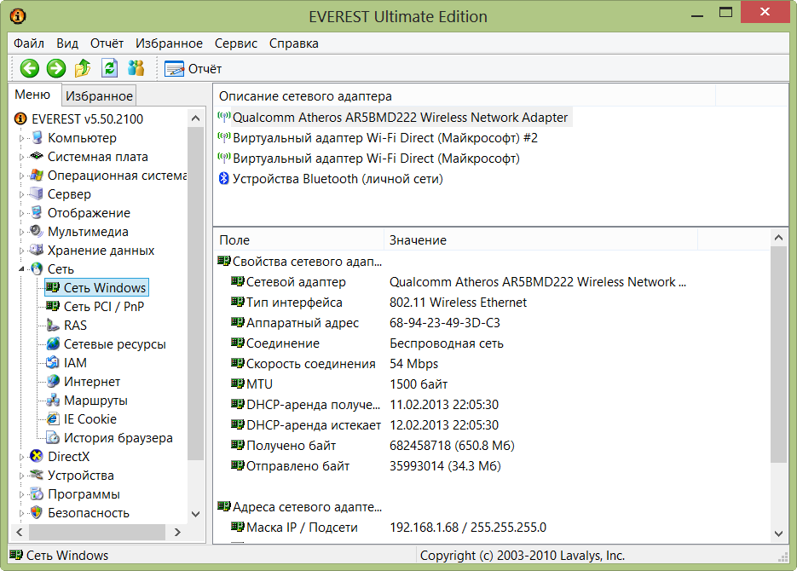Click the Интернет icon
Viewport: 797px width, 571px height.
click(53, 381)
